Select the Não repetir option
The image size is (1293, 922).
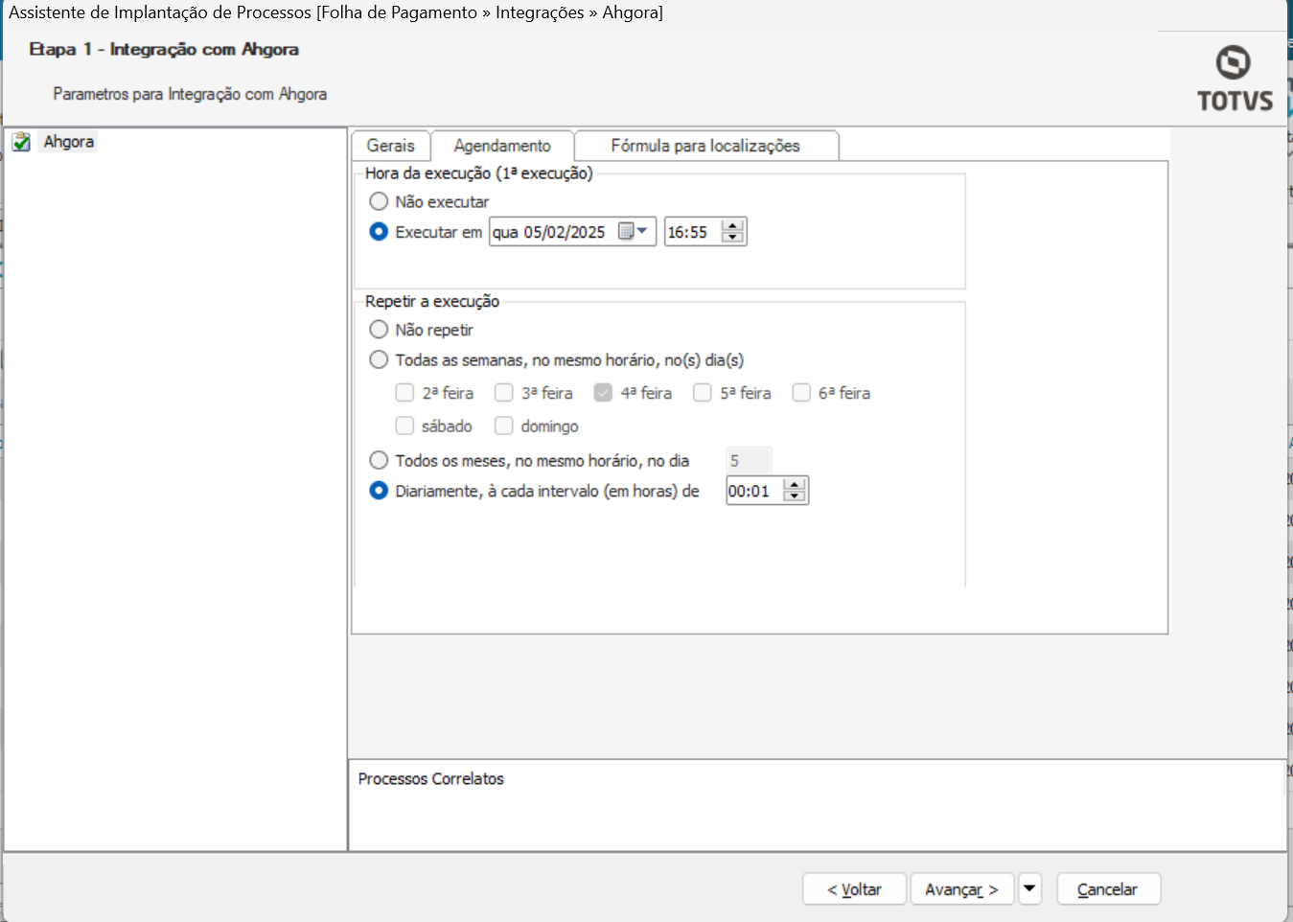click(x=379, y=330)
